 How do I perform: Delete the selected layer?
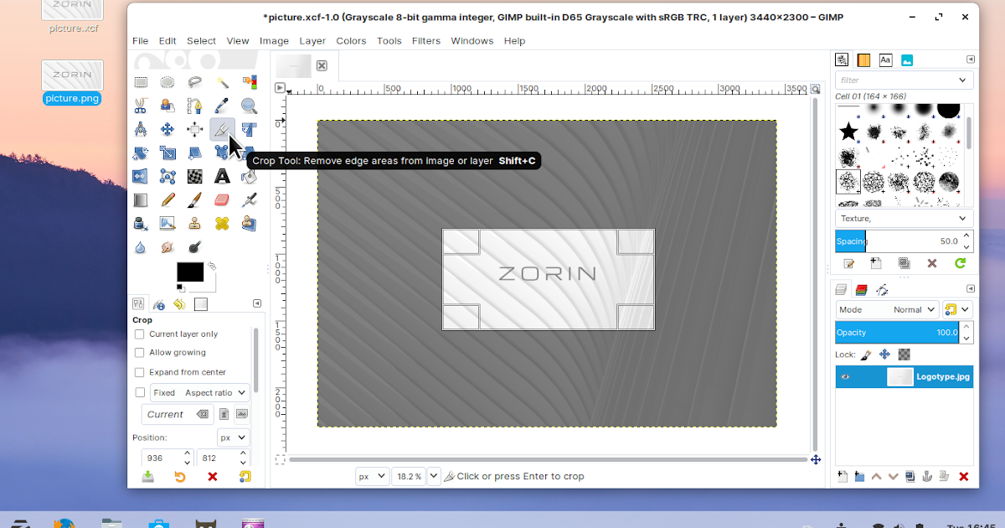(962, 476)
